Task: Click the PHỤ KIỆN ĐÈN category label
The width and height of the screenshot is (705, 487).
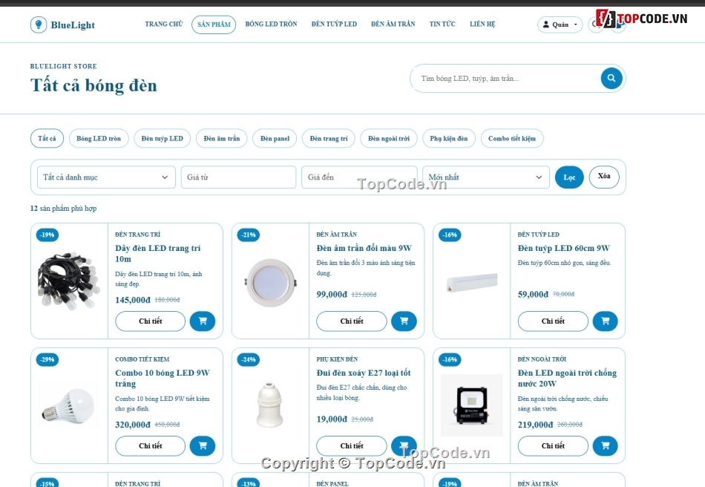Action: coord(337,359)
